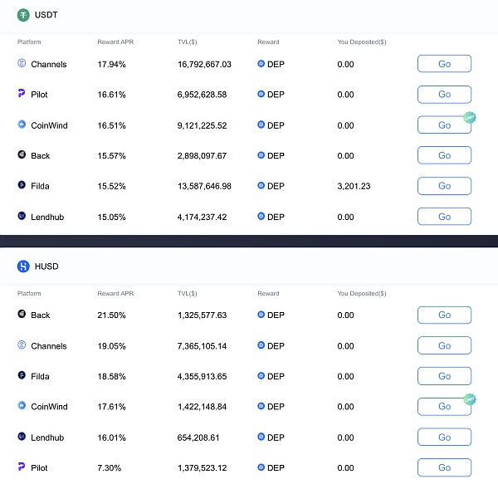Click Reward APR header in USDT table
Image resolution: width=498 pixels, height=484 pixels.
[x=115, y=42]
